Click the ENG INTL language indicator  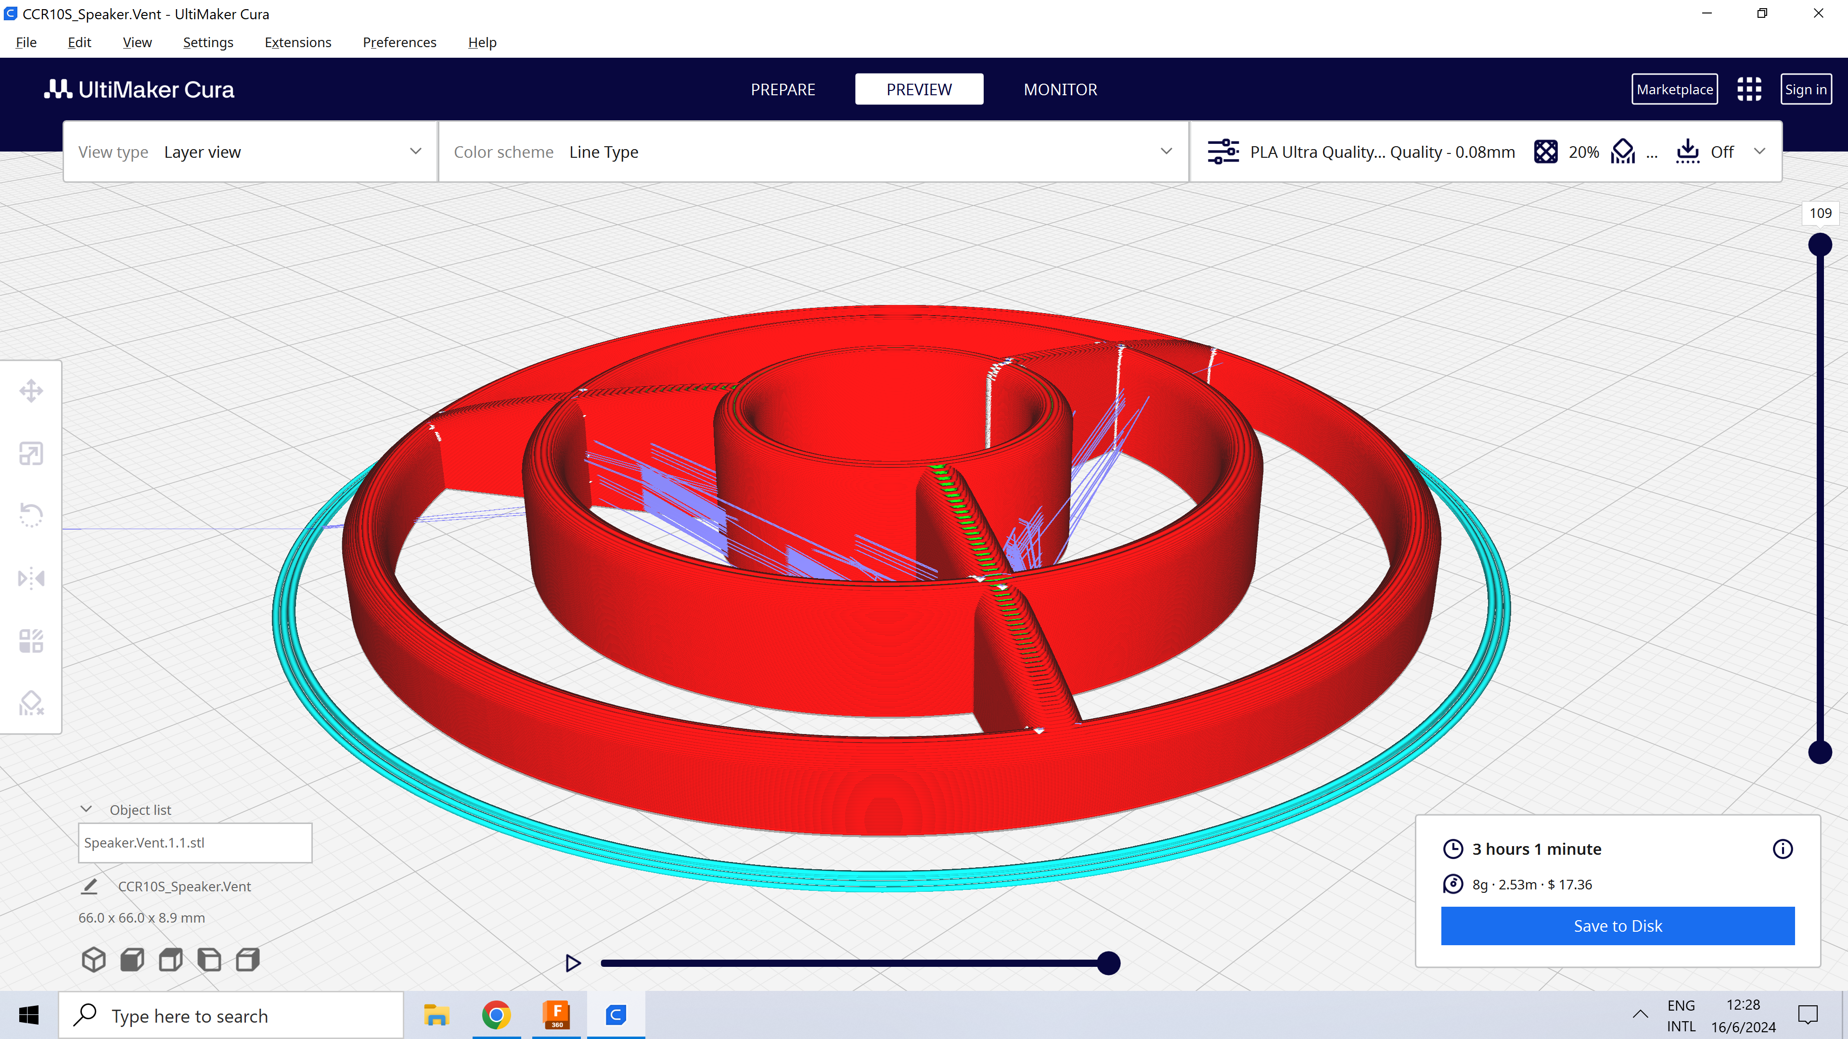(x=1681, y=1015)
